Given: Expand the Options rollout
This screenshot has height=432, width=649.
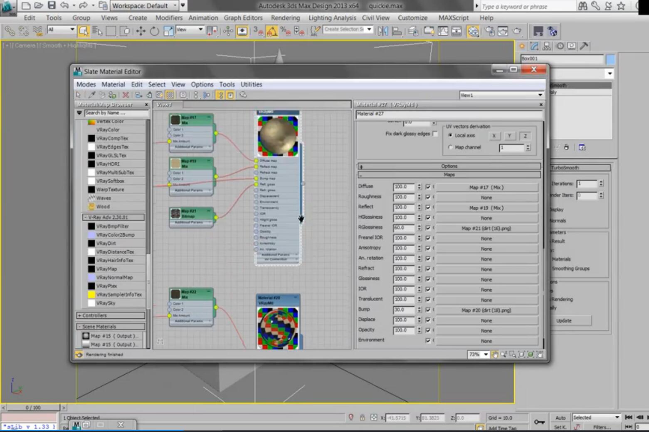Looking at the screenshot, I should [x=449, y=166].
